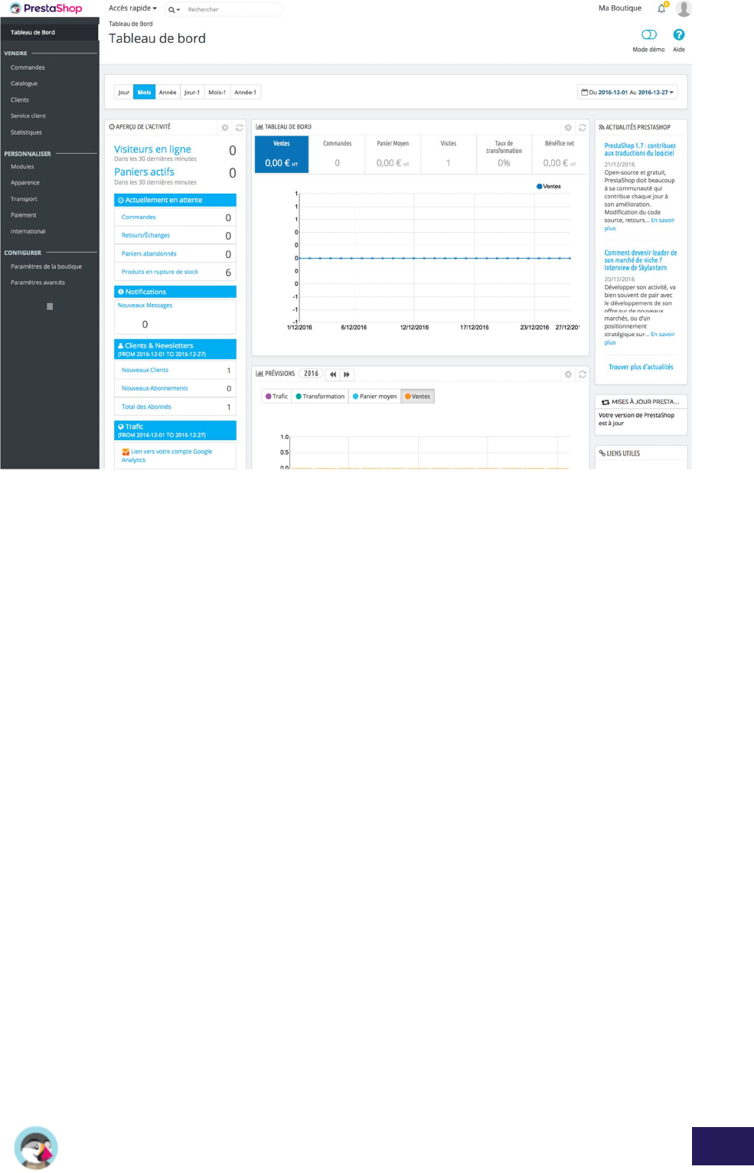Click the Aide help question mark icon
Viewport: 754px width, 1173px height.
point(678,34)
